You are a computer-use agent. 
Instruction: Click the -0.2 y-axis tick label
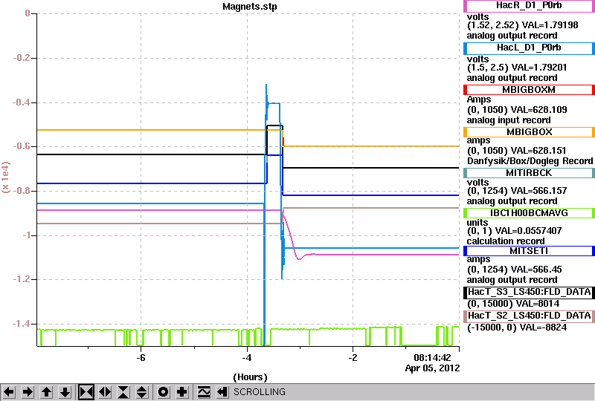(x=22, y=58)
